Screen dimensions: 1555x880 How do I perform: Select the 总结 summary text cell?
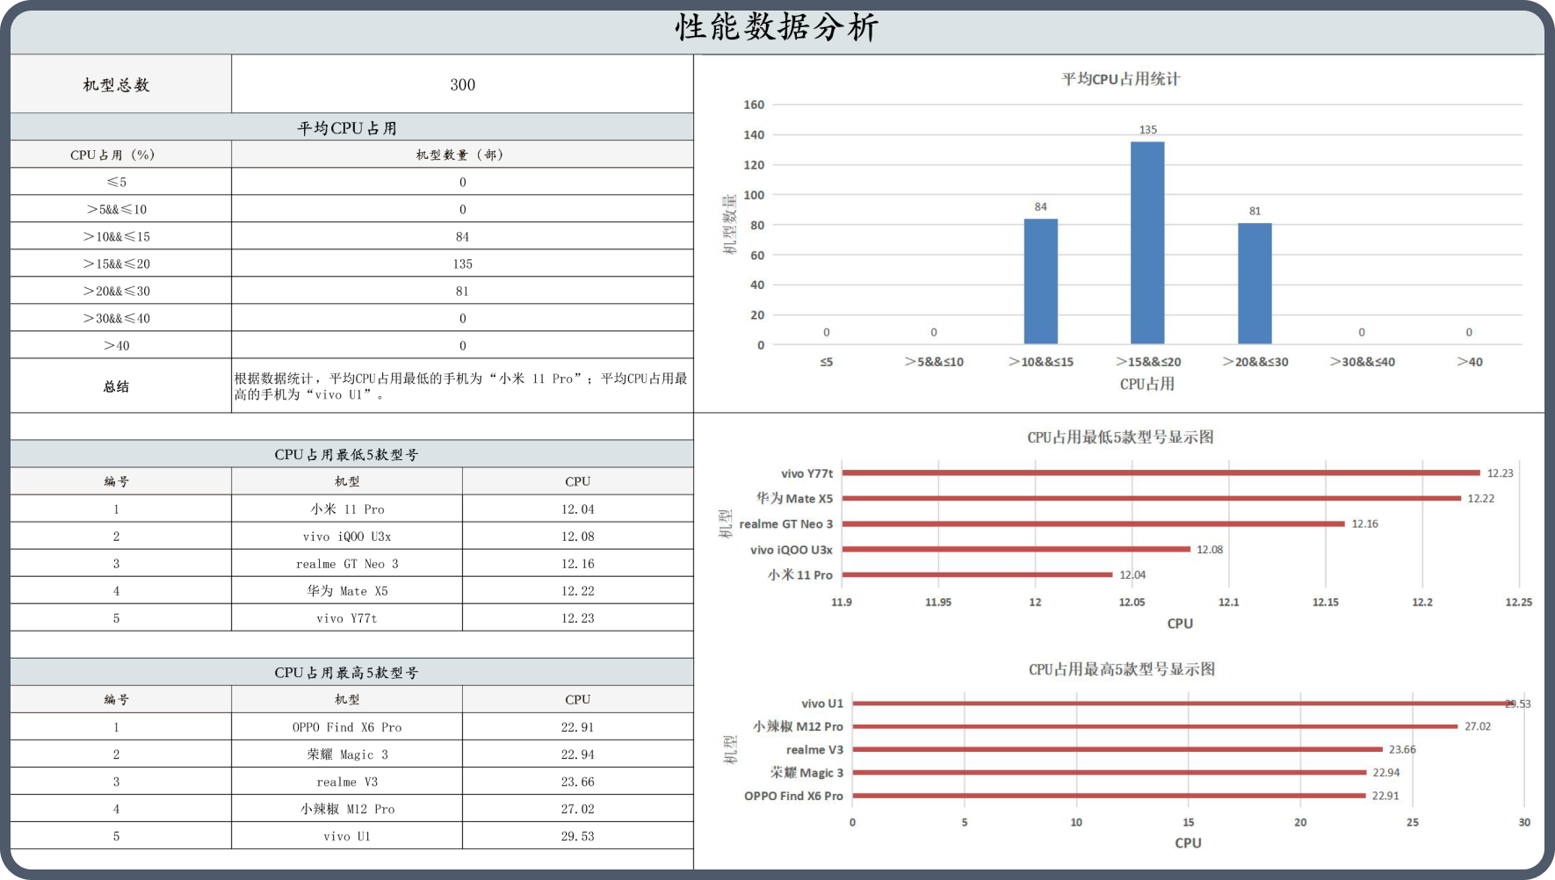(462, 386)
